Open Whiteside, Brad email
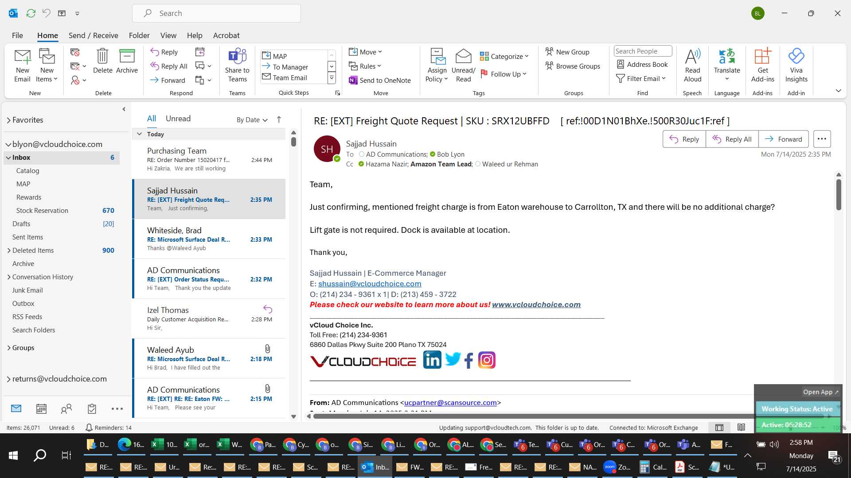 209,239
